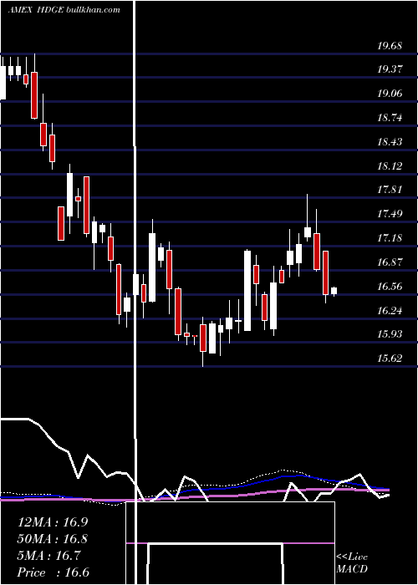This screenshot has width=418, height=585.
Task: Select the 18.74 price axis label
Action: 390,118
